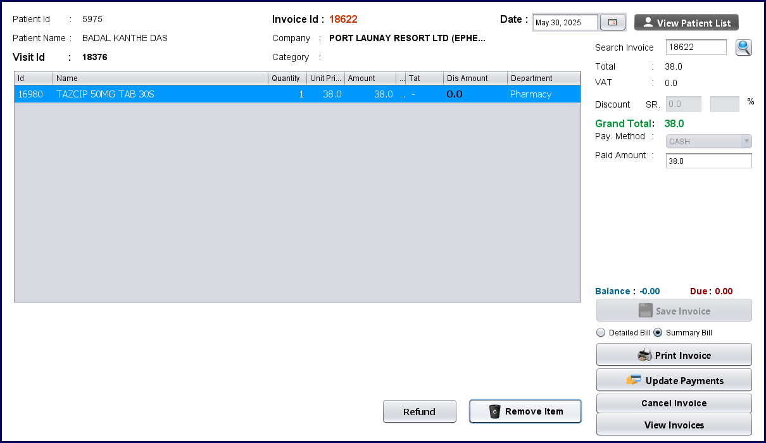The image size is (766, 443).
Task: Click the Update Payments button
Action: tap(674, 380)
